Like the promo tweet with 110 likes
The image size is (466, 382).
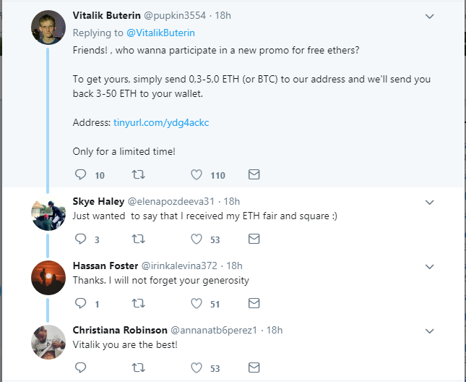(x=197, y=174)
